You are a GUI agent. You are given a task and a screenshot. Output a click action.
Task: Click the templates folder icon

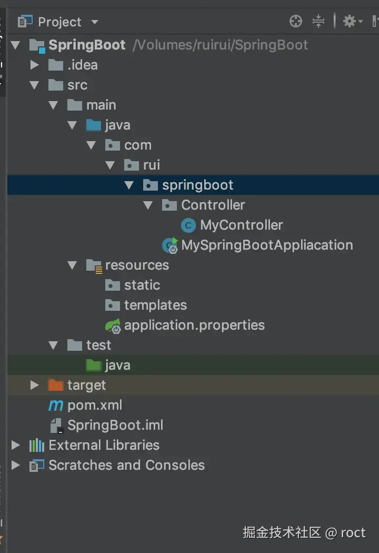[x=113, y=305]
